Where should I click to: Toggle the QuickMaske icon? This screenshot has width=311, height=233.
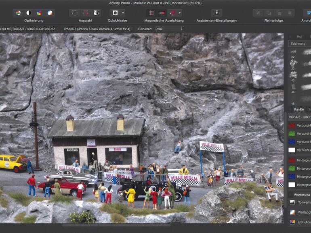115,13
